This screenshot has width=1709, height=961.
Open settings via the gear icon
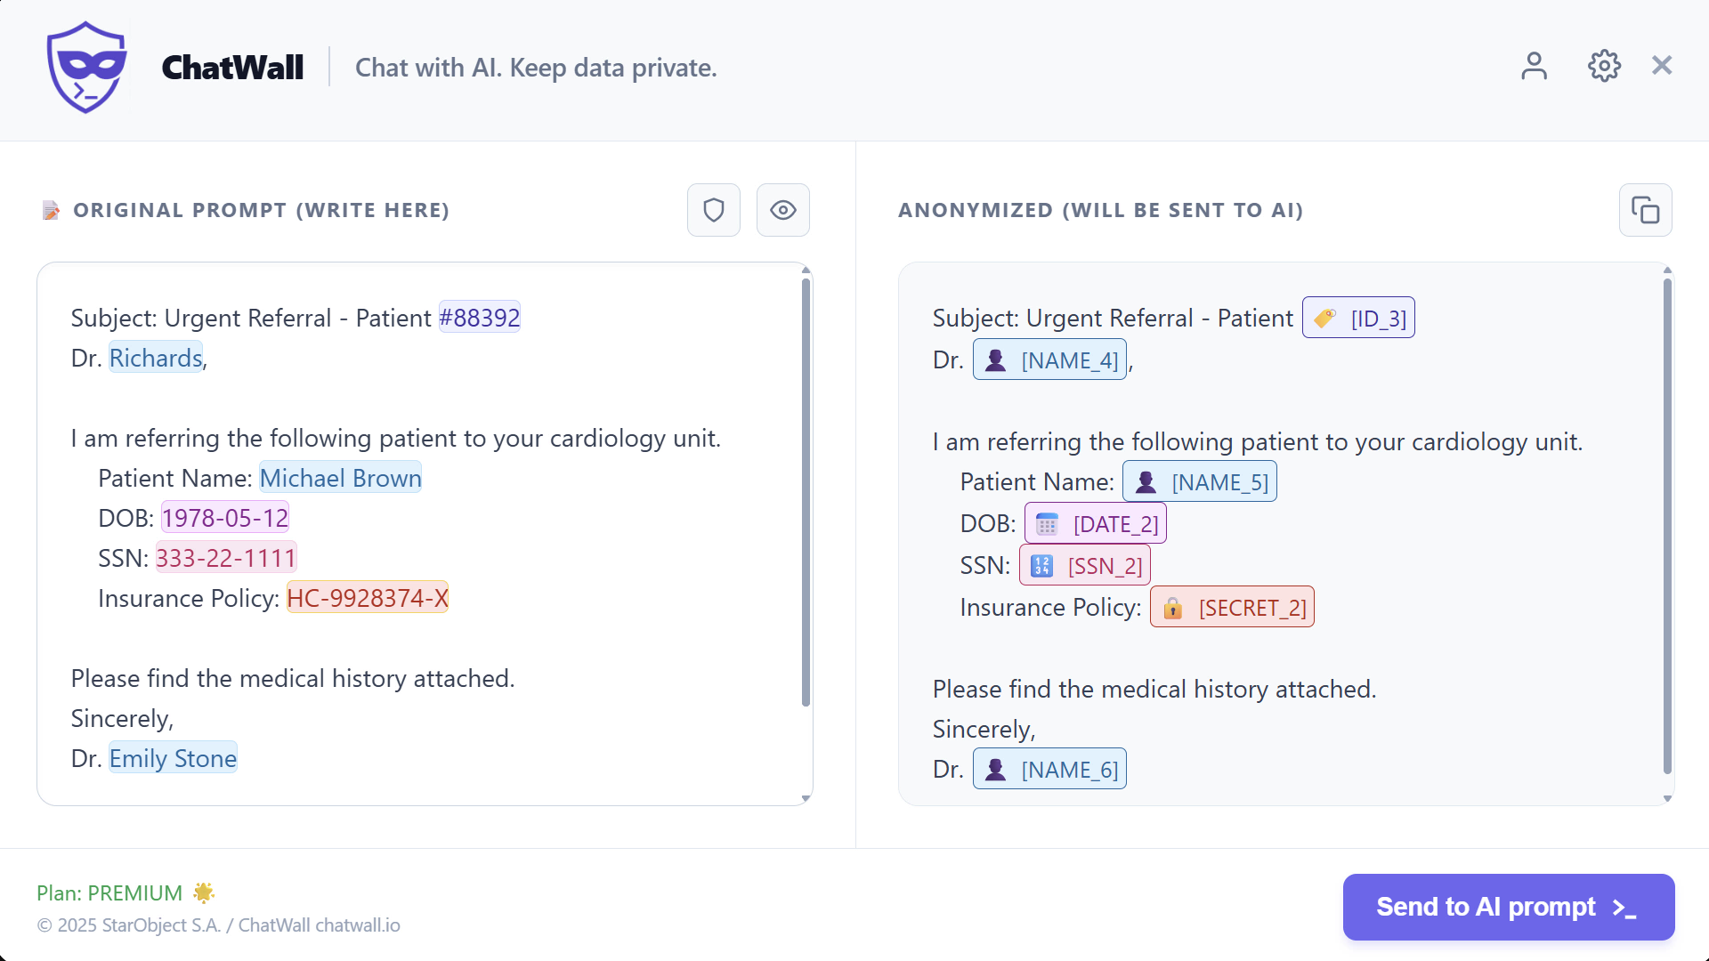(x=1604, y=66)
